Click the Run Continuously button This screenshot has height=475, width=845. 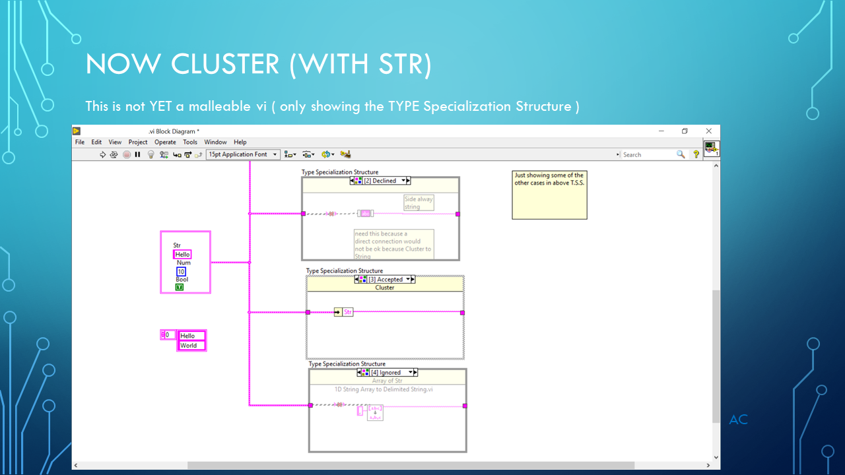(x=114, y=154)
